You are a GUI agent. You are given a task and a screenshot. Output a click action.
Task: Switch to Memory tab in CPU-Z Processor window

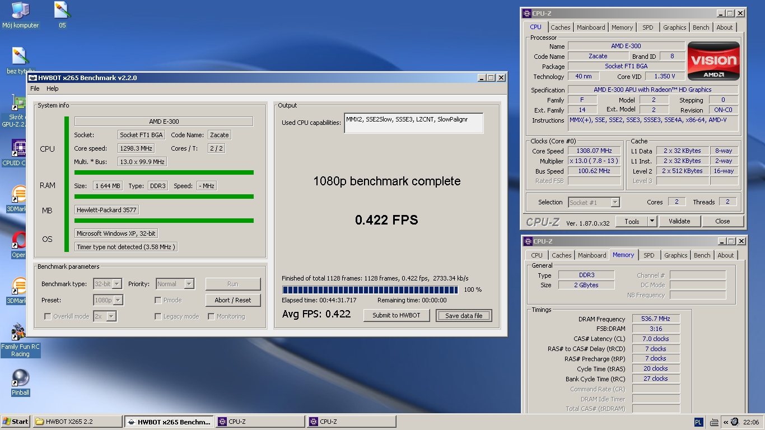point(622,27)
